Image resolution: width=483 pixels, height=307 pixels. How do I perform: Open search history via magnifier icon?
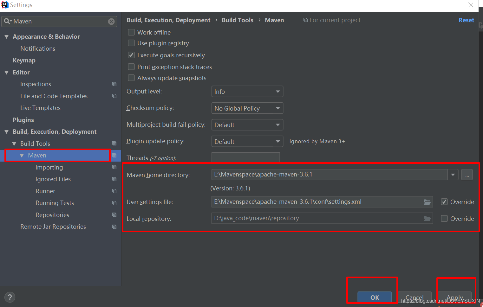tap(8, 21)
